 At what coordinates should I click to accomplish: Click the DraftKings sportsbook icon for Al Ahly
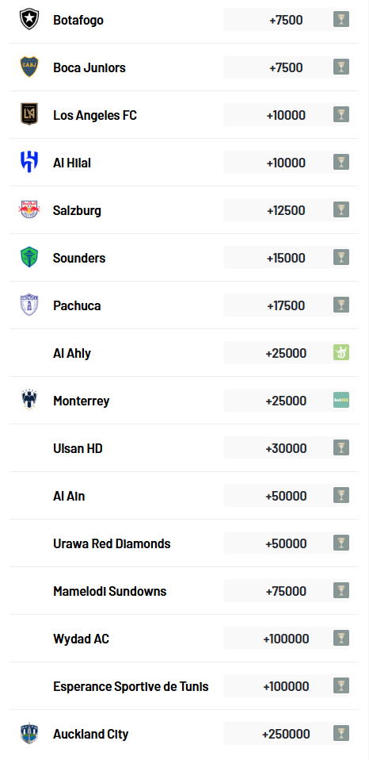tap(341, 352)
